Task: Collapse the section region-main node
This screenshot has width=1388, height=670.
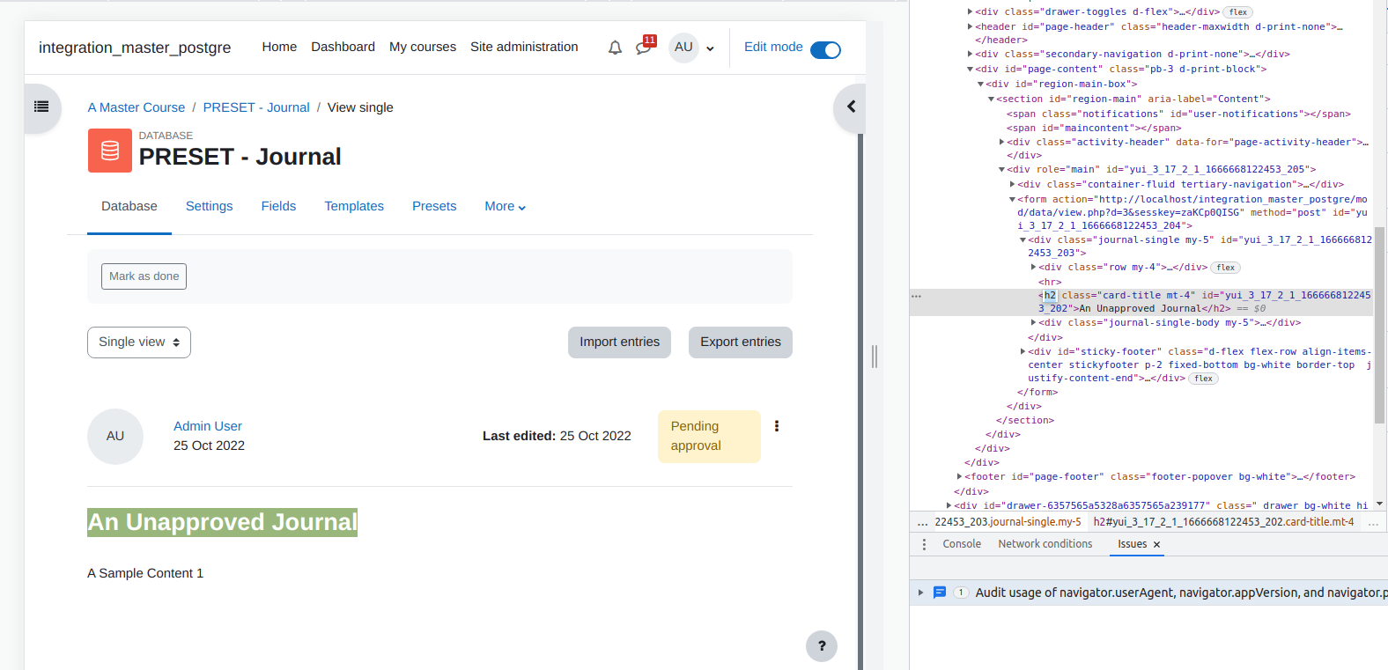Action: pyautogui.click(x=991, y=99)
